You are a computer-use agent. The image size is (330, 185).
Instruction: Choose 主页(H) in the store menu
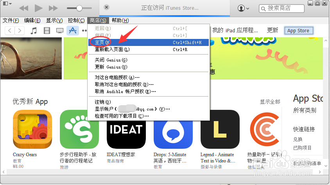coord(149,42)
